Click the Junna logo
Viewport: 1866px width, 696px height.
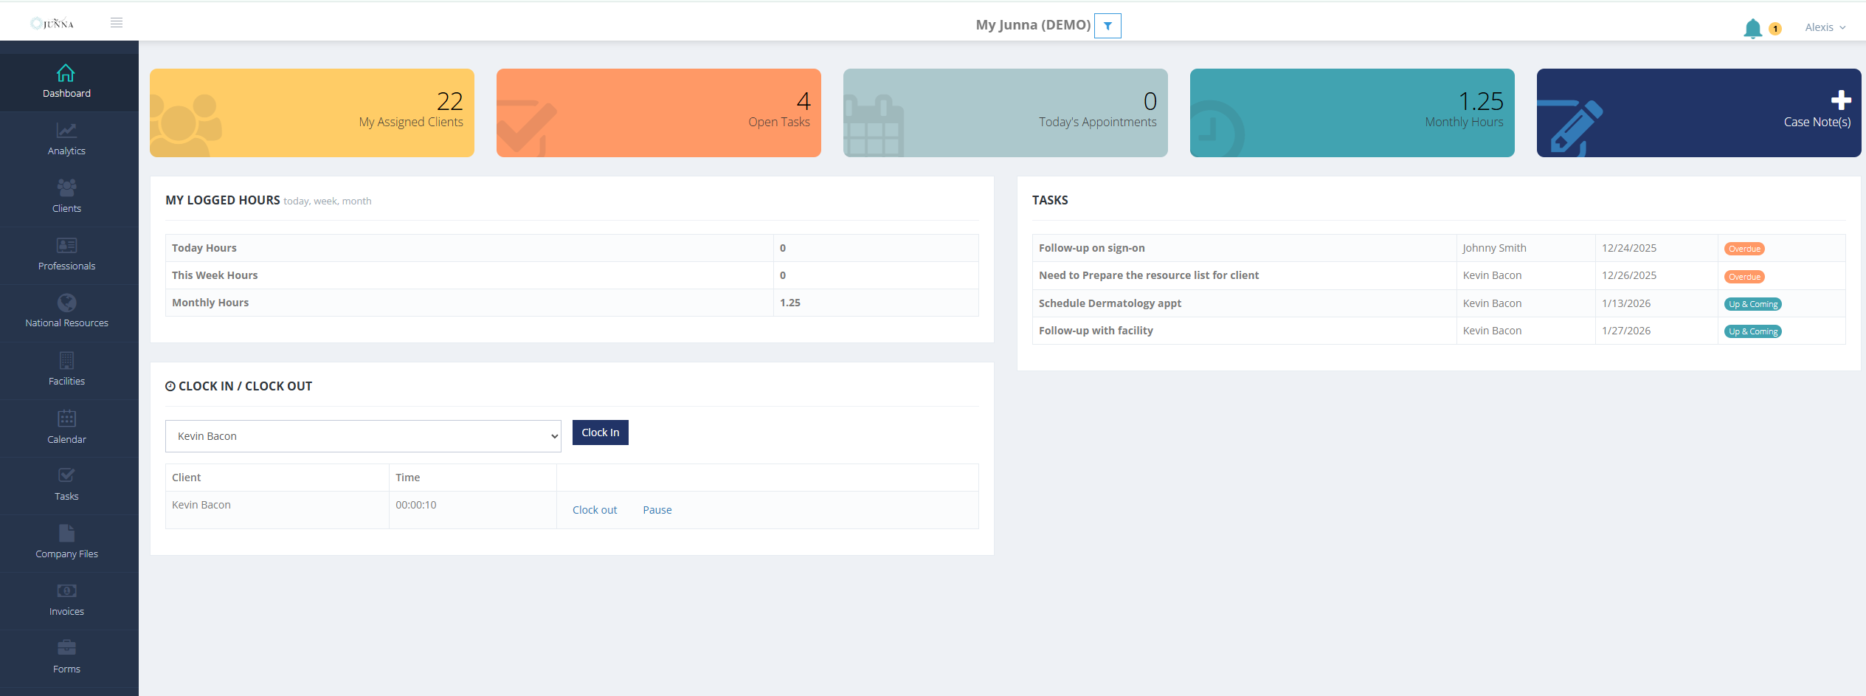coord(52,23)
